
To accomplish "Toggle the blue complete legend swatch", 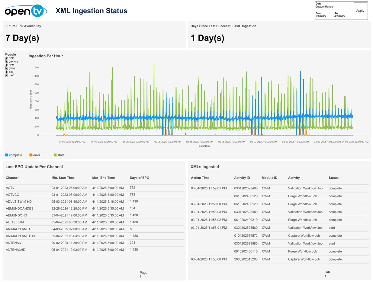I will (7, 155).
